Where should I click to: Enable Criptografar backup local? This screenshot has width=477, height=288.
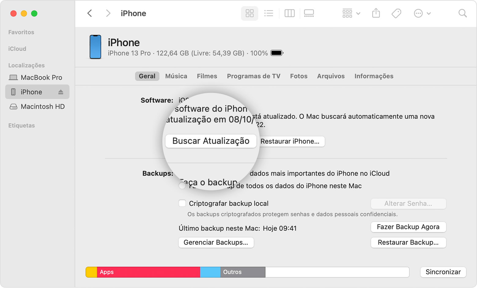[182, 203]
